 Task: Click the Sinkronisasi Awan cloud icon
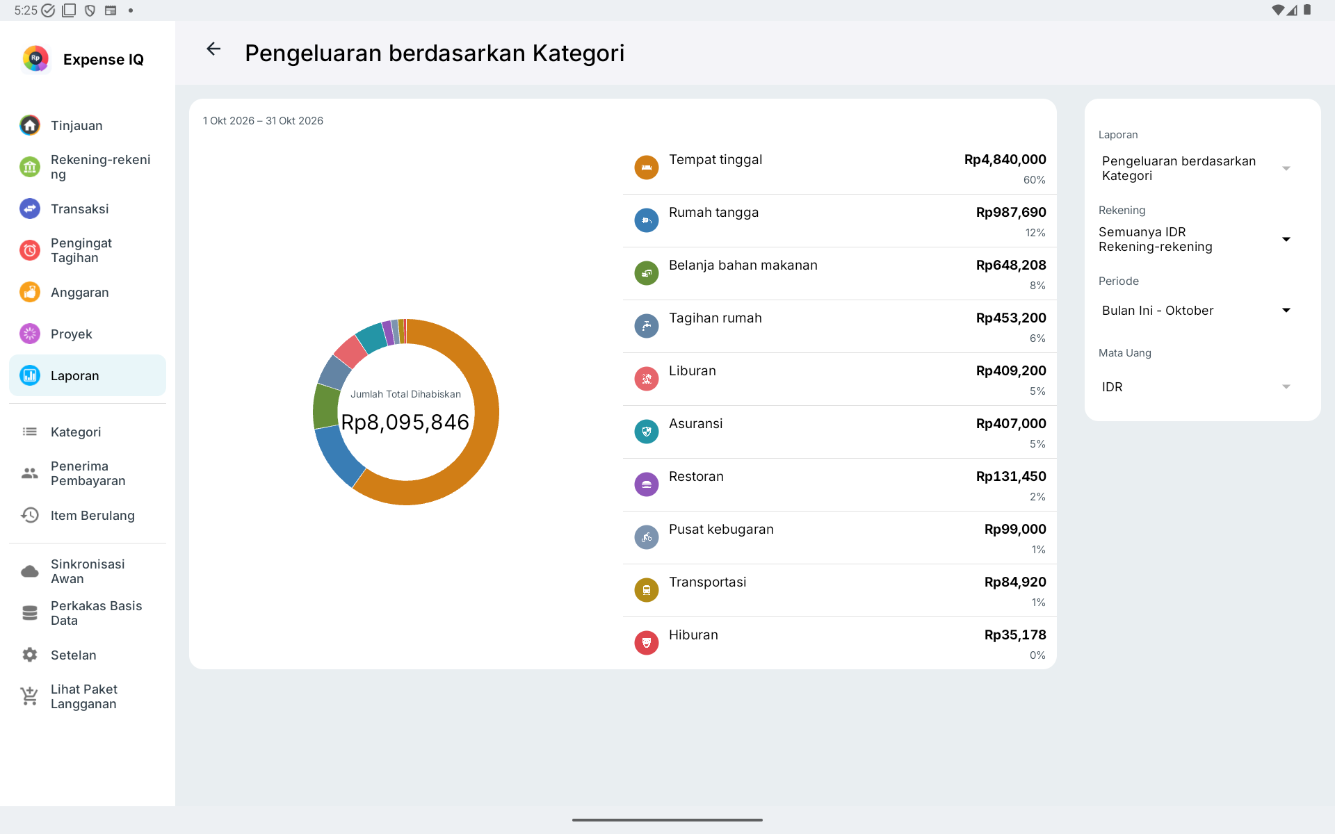(x=30, y=571)
